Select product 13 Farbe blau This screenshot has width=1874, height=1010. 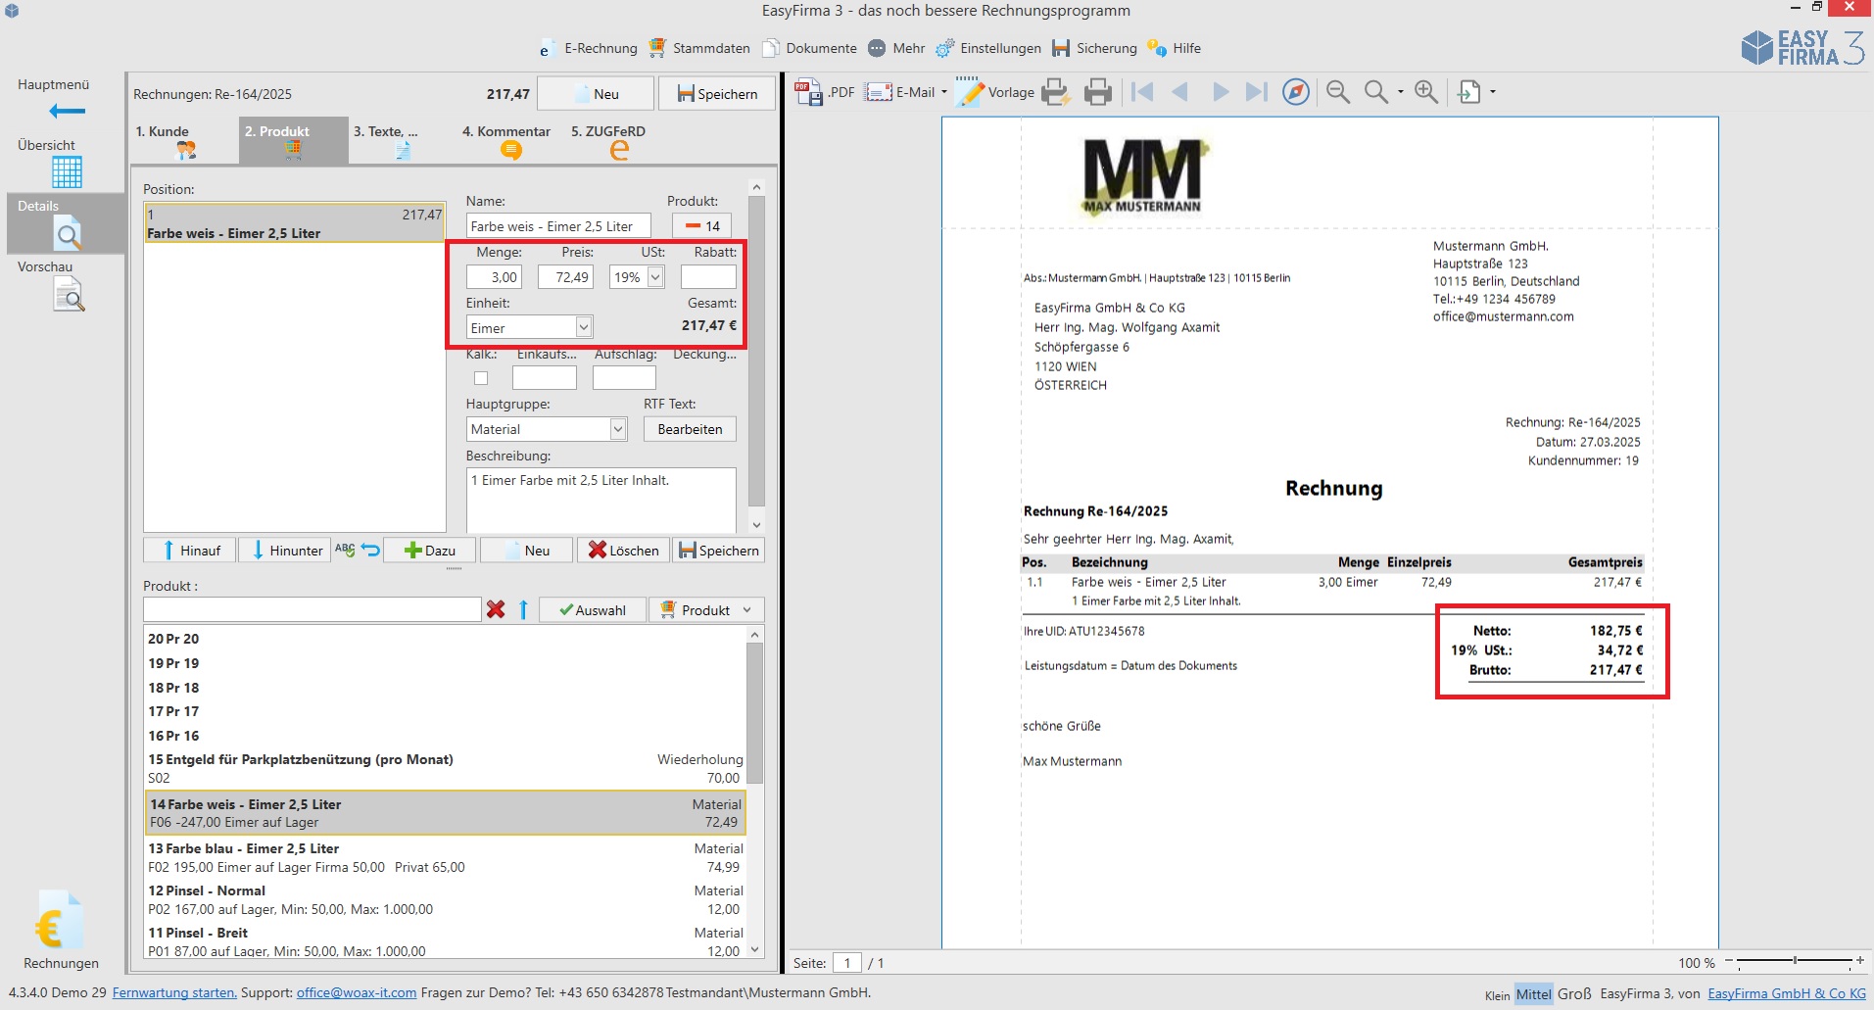[x=445, y=857]
